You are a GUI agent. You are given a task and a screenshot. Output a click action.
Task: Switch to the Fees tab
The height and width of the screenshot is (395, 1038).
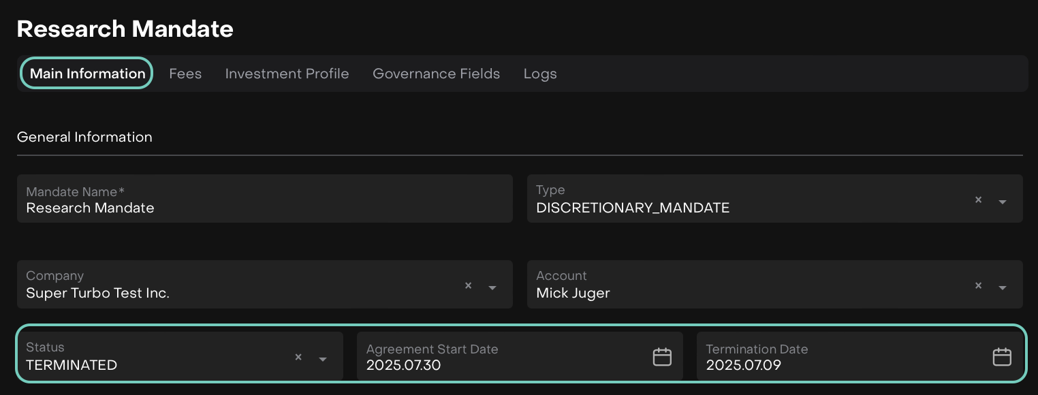pos(185,74)
